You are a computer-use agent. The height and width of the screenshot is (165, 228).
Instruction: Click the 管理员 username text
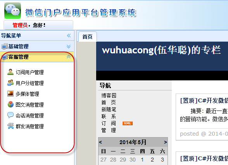(x=20, y=25)
